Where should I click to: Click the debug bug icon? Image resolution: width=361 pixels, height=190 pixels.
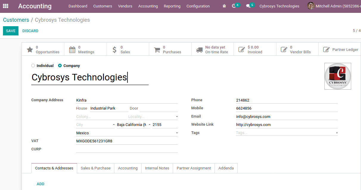pos(224,6)
